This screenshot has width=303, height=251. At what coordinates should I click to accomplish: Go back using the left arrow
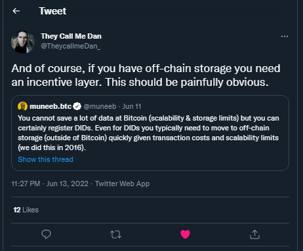[16, 10]
